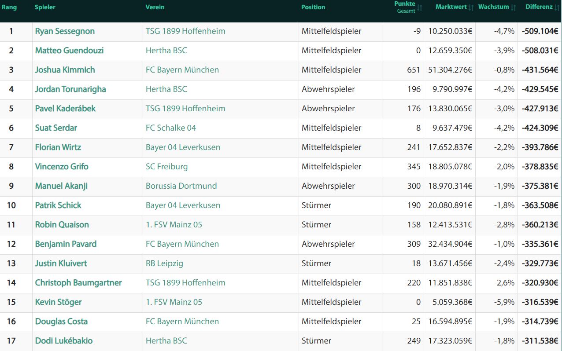Click the -393.786€ difference value
This screenshot has width=562, height=351.
(540, 147)
